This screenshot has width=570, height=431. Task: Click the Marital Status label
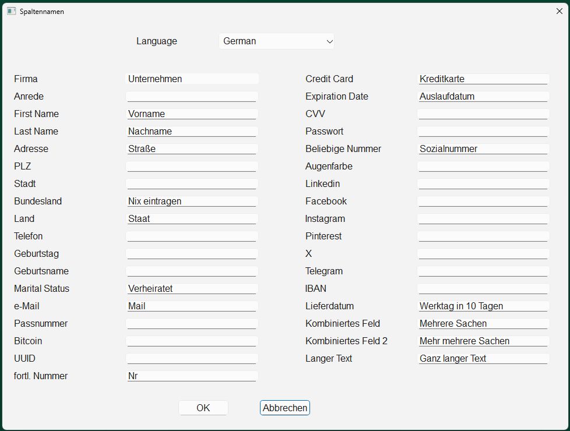coord(41,288)
